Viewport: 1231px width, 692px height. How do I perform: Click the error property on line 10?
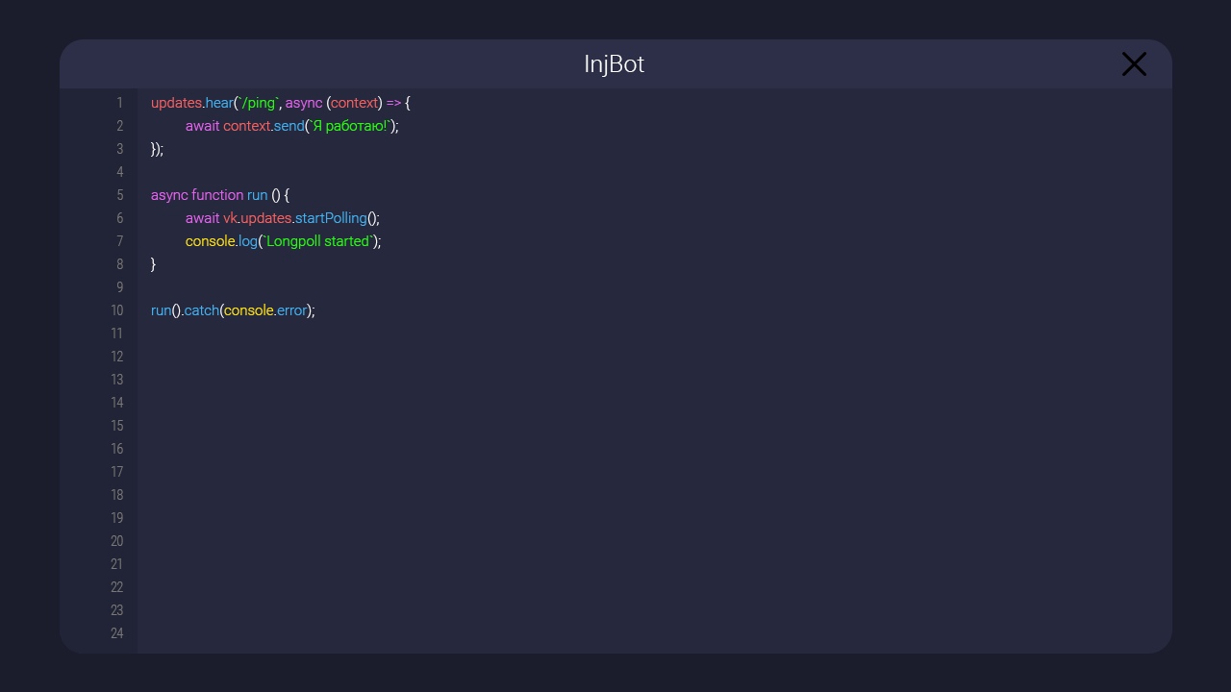291,310
